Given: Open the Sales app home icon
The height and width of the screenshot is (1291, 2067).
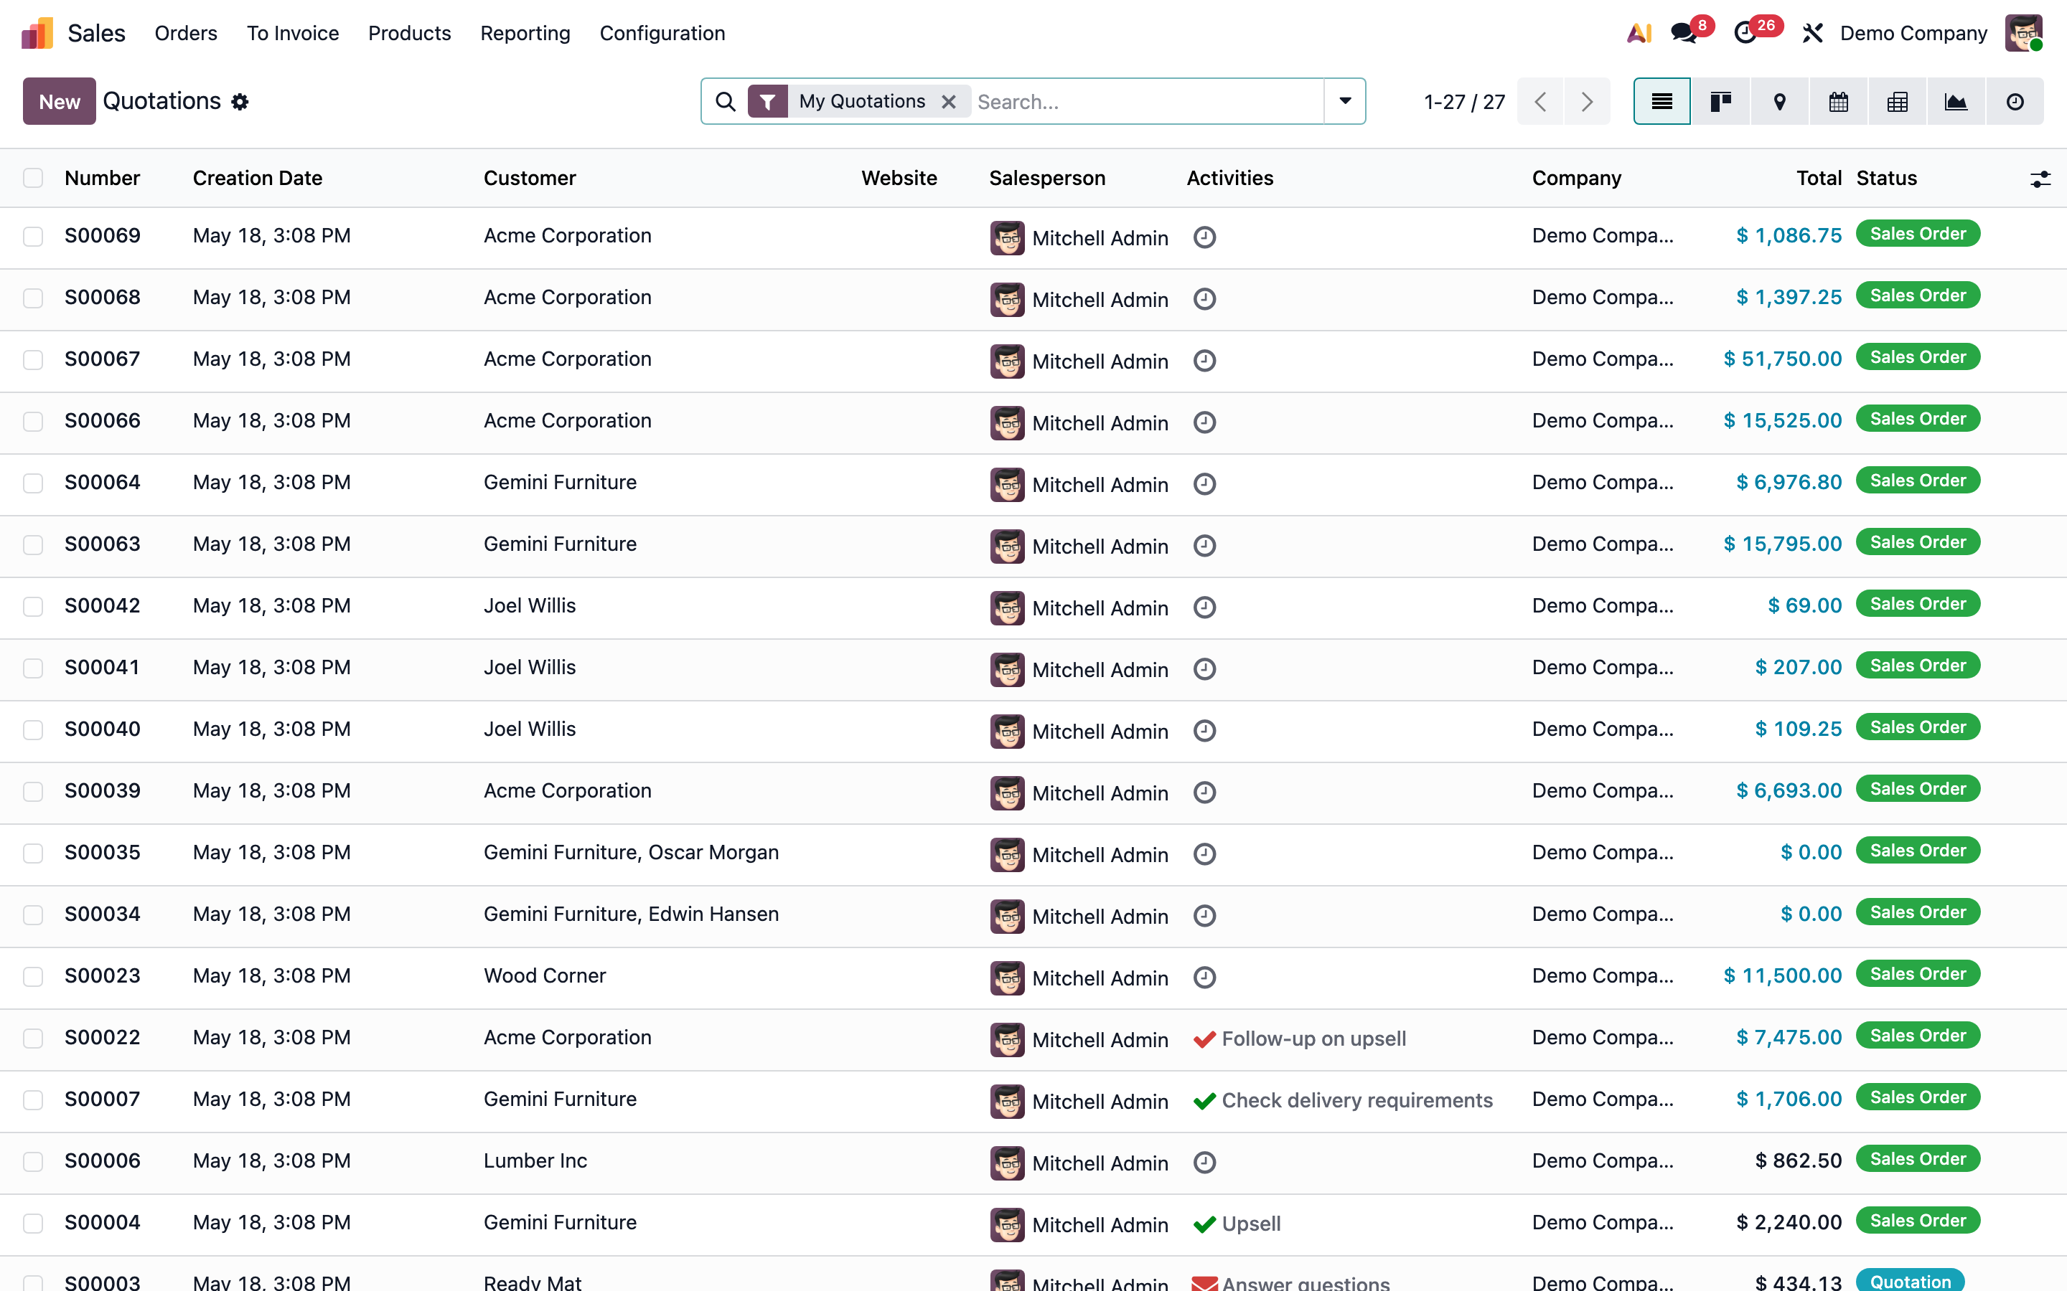Looking at the screenshot, I should click(37, 33).
